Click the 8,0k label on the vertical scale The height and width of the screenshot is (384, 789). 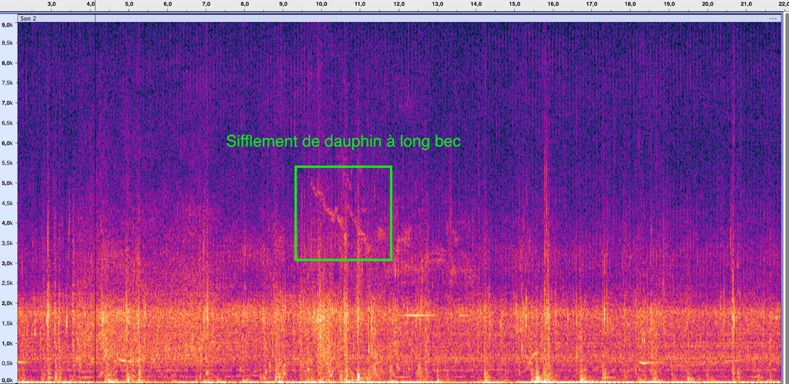pyautogui.click(x=7, y=63)
